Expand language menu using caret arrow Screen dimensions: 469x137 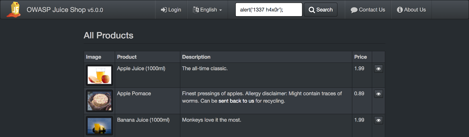point(220,10)
